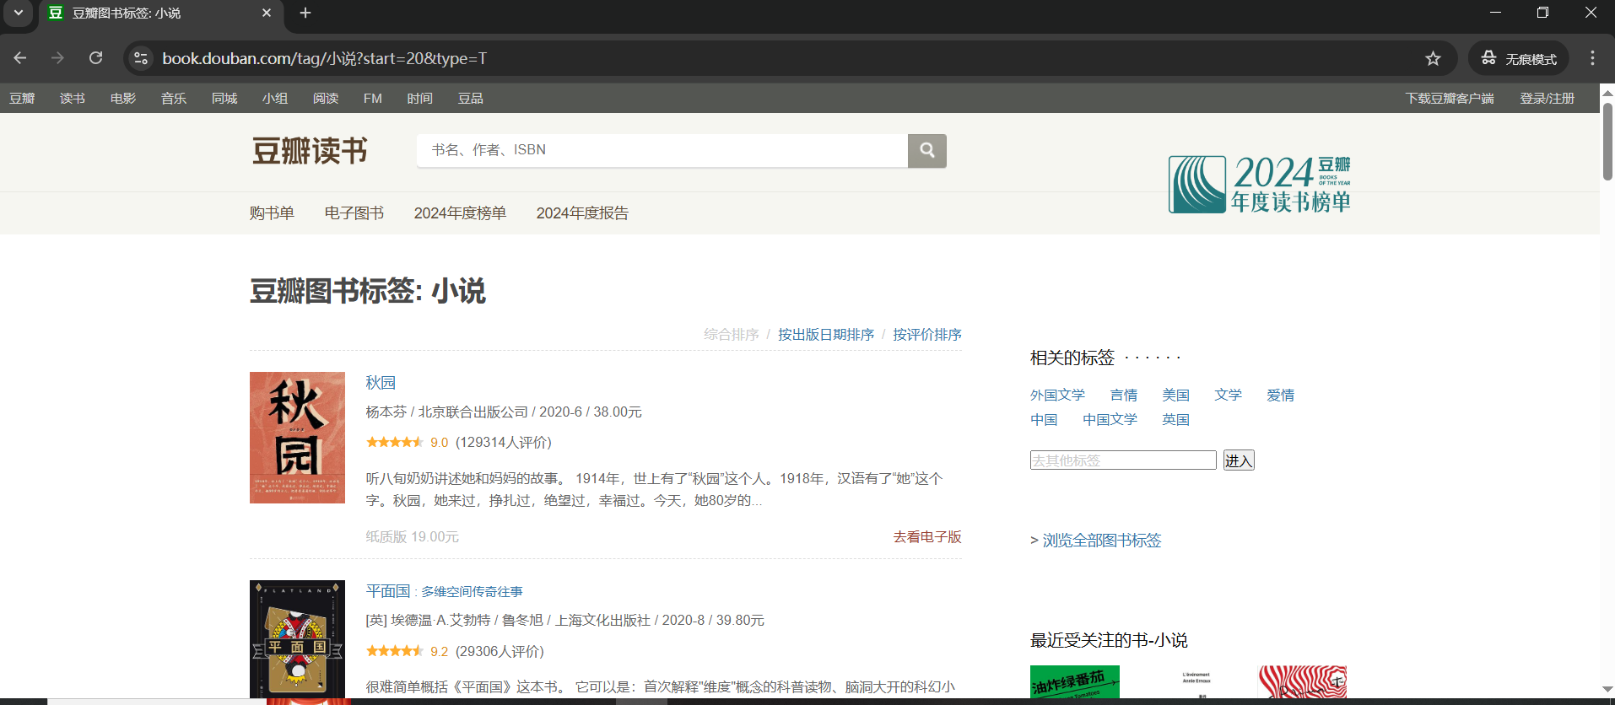The height and width of the screenshot is (705, 1615).
Task: Open 豆品 in top navigation
Action: click(471, 99)
